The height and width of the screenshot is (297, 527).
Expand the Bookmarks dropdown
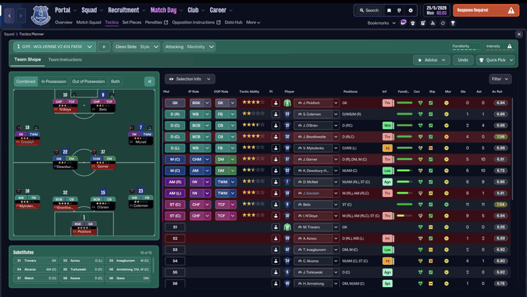coord(381,23)
